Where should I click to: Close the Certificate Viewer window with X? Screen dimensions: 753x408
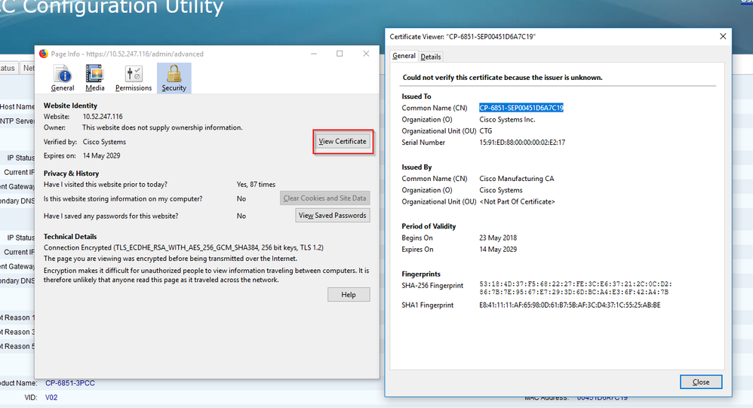tap(723, 36)
